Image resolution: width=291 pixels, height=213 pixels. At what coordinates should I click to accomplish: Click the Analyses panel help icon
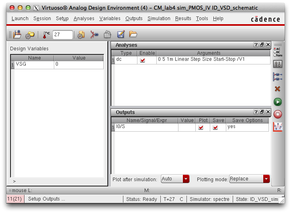click(x=256, y=45)
